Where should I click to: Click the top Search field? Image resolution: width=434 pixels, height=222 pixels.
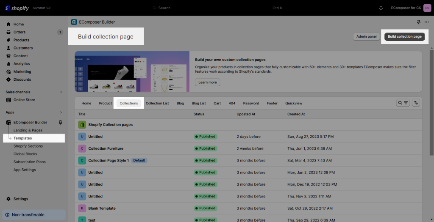click(217, 8)
